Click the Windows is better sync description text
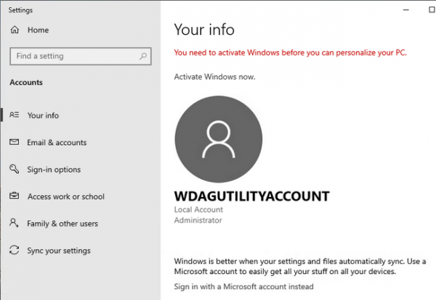The height and width of the screenshot is (300, 436). click(300, 266)
